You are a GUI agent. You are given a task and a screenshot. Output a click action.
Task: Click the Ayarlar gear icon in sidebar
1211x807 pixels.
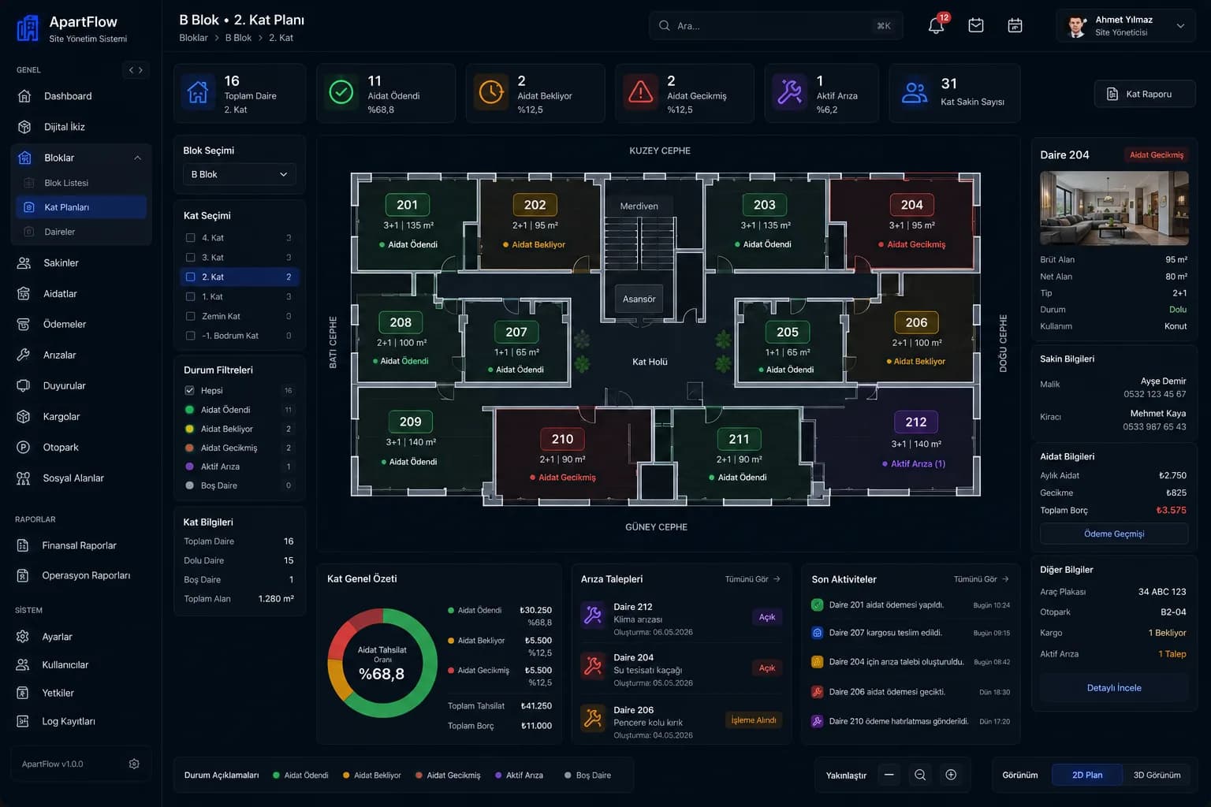point(23,637)
